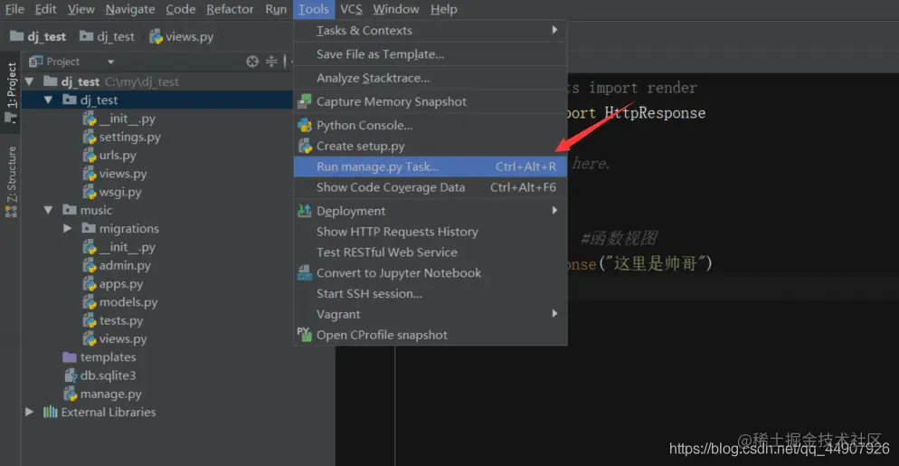Screen dimensions: 899x466
Task: Select Start SSH session entry
Action: (x=430, y=293)
